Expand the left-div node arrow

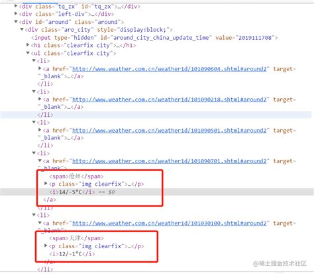pyautogui.click(x=16, y=14)
